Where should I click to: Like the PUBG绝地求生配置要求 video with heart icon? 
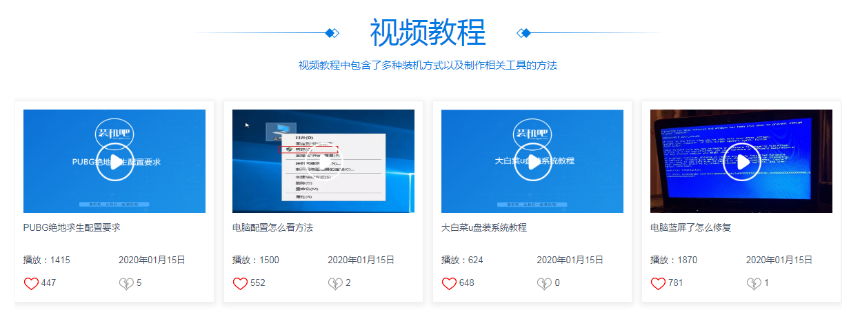coord(31,283)
